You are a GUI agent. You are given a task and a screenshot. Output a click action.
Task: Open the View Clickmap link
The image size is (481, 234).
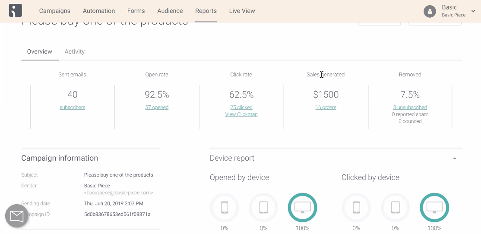(x=241, y=114)
